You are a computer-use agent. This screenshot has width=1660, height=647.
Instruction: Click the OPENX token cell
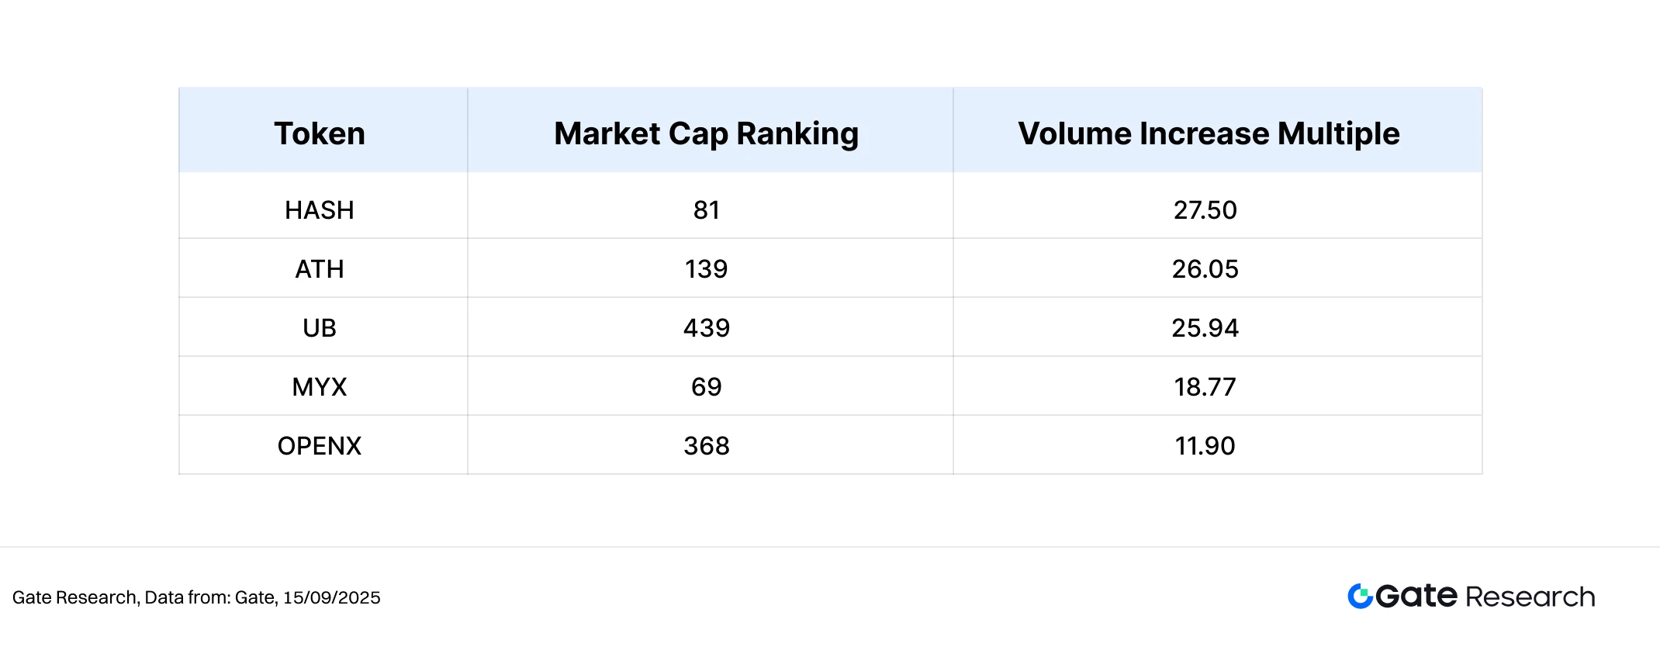(320, 446)
